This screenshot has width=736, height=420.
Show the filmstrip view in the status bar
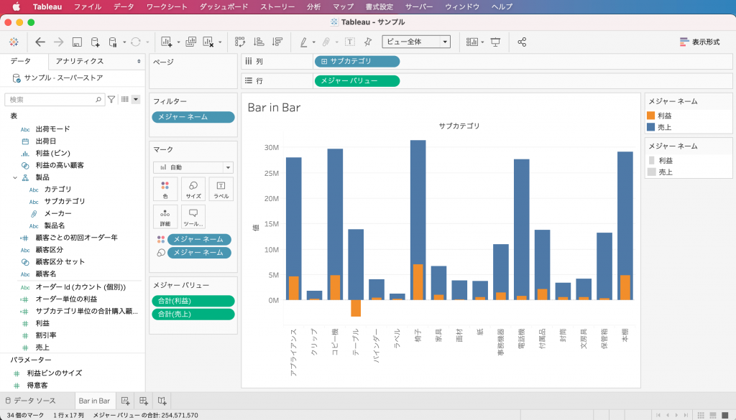[713, 415]
